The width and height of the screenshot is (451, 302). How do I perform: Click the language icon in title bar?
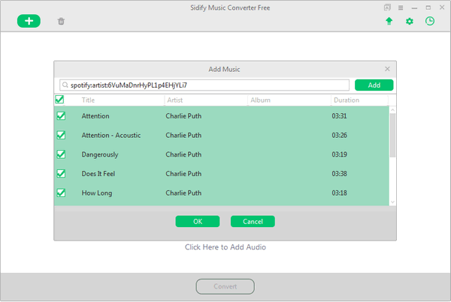387,7
